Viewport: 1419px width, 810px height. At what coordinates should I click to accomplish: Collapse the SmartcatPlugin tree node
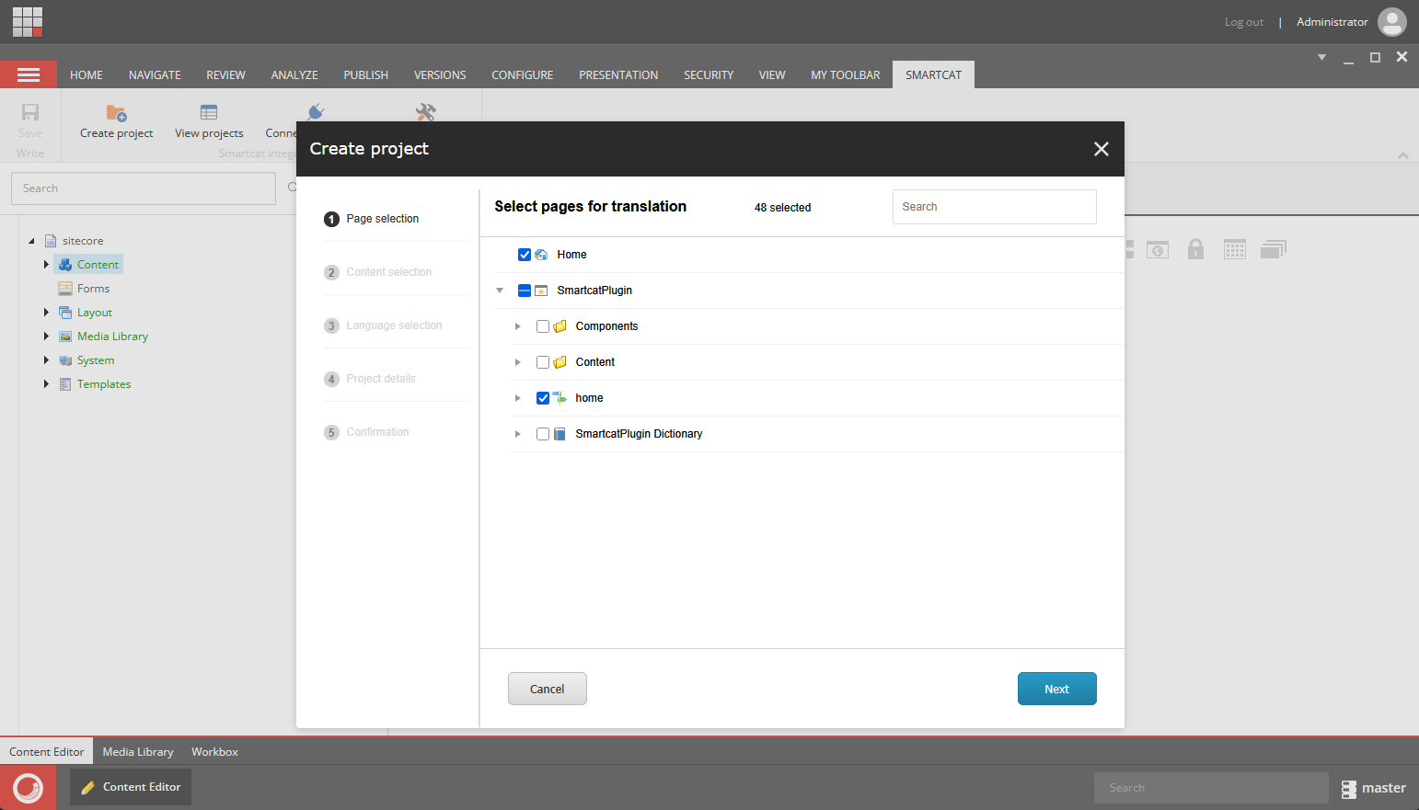coord(500,291)
